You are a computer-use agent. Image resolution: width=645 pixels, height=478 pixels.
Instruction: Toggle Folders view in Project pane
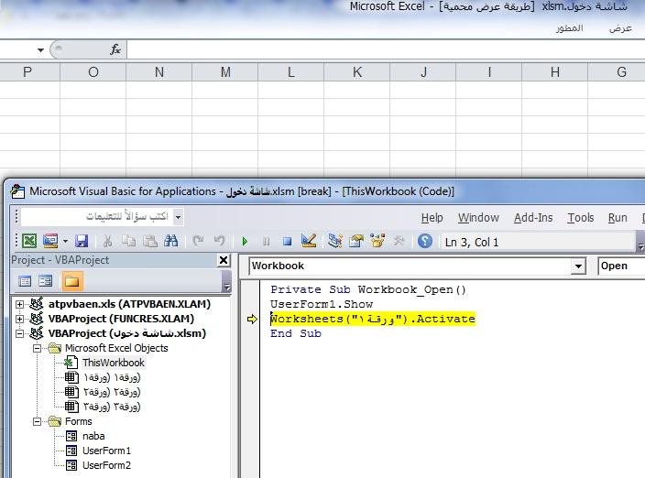(72, 281)
